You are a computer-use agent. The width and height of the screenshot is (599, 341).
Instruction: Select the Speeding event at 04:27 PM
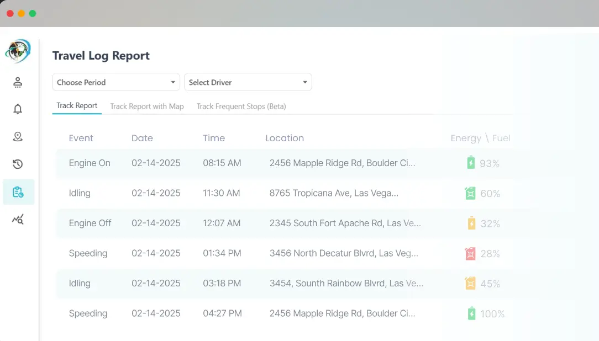click(88, 313)
